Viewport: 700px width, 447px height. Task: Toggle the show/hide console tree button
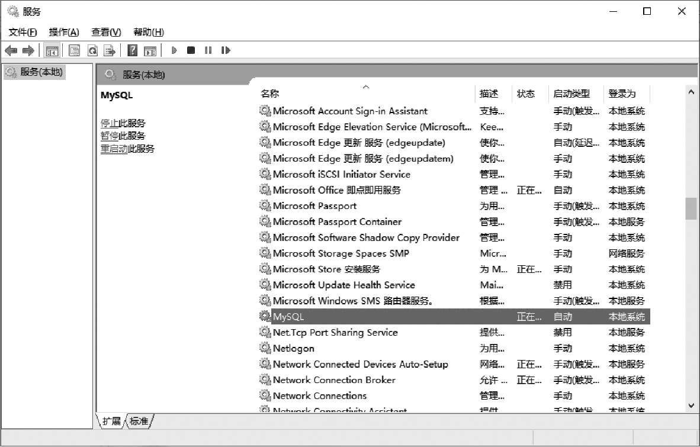tap(52, 50)
